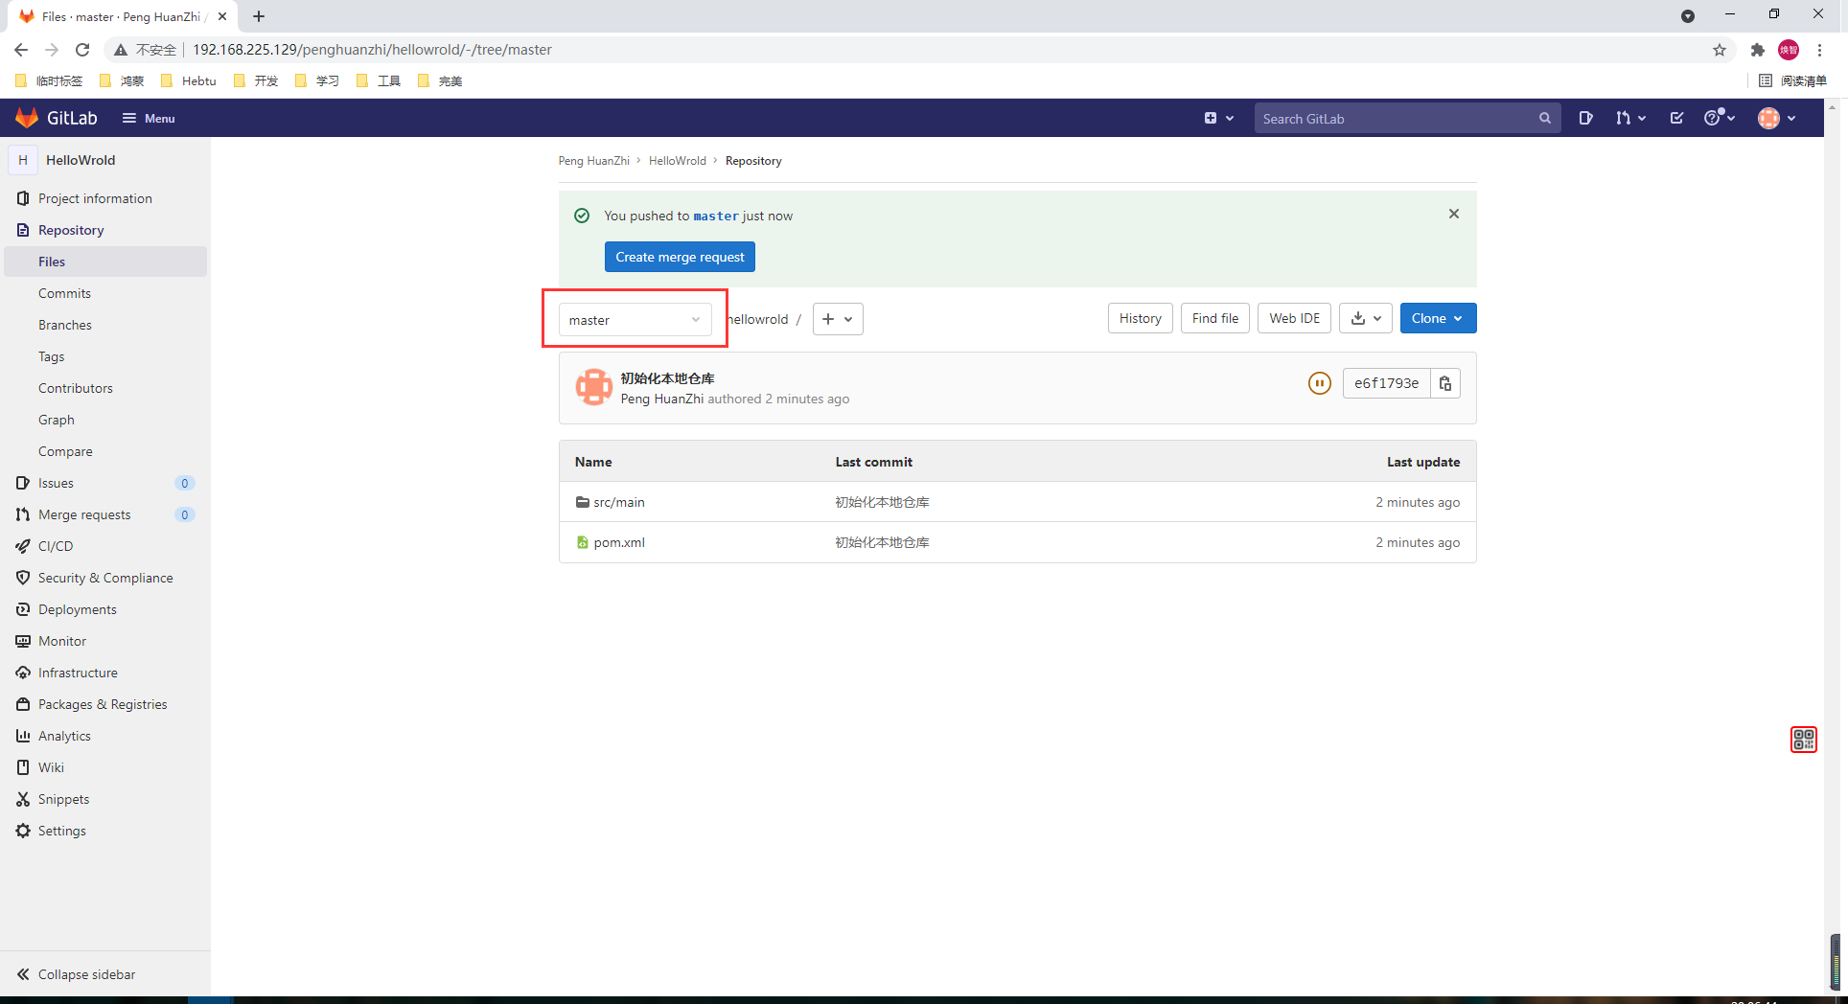Click the History button
The image size is (1848, 1004).
pos(1141,318)
